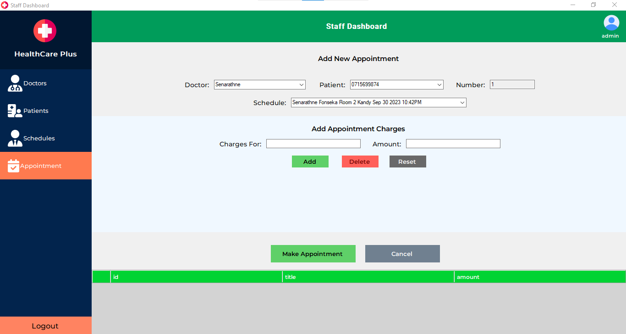Click the Patients ID card icon
Viewport: 626px width, 334px height.
point(15,111)
